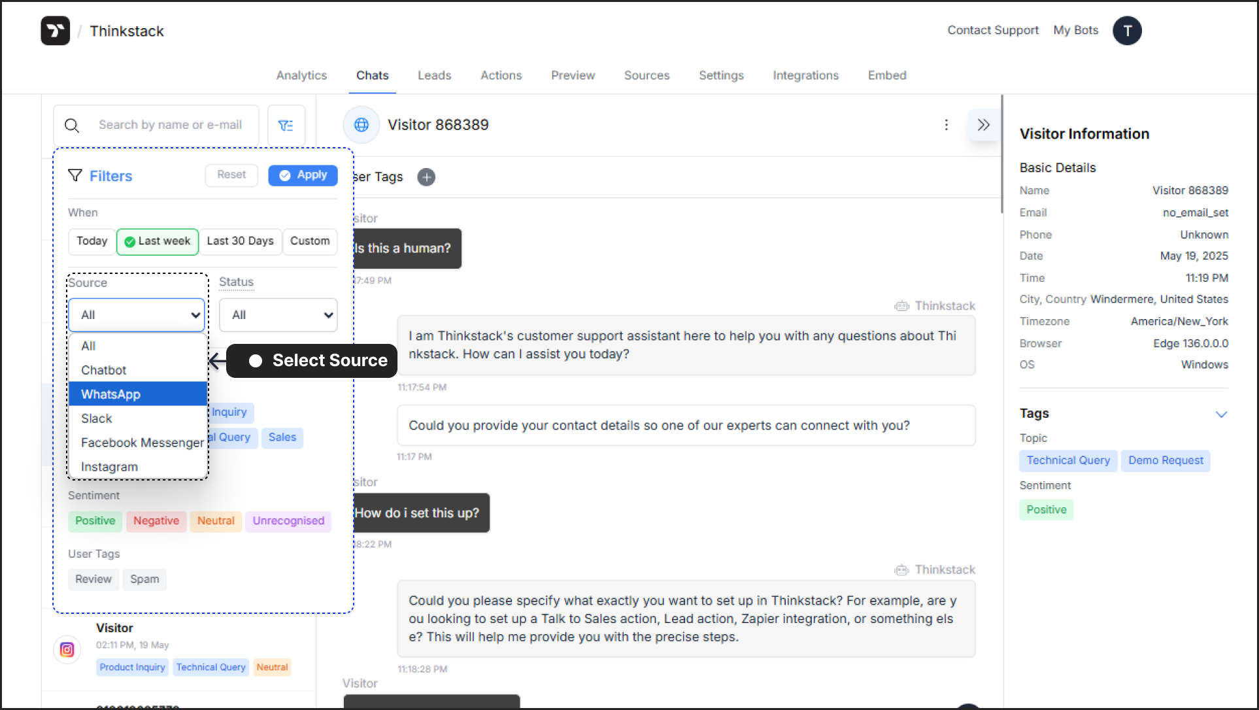Collapse the visitor info panel arrows
Screen dimensions: 1259x710
(x=983, y=125)
